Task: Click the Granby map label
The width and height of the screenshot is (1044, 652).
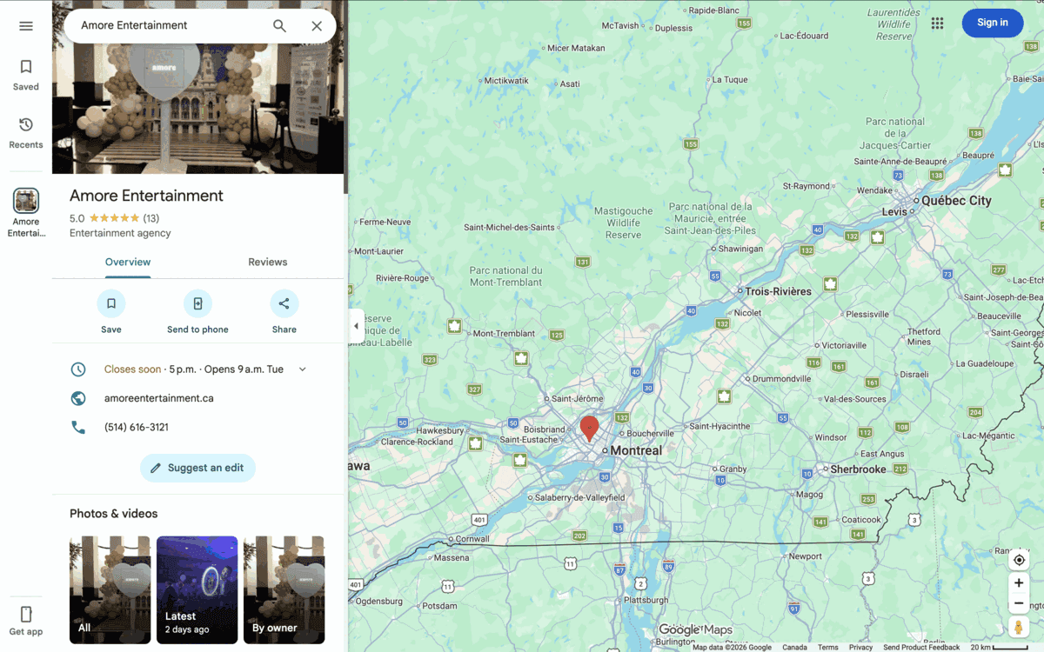Action: pyautogui.click(x=733, y=469)
